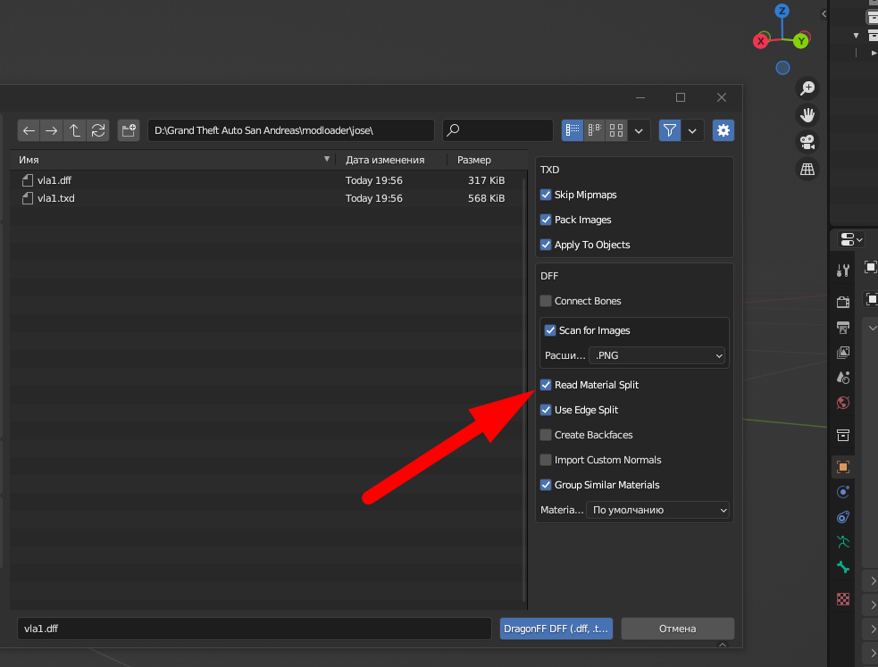Create a new folder
This screenshot has width=878, height=667.
pos(129,130)
